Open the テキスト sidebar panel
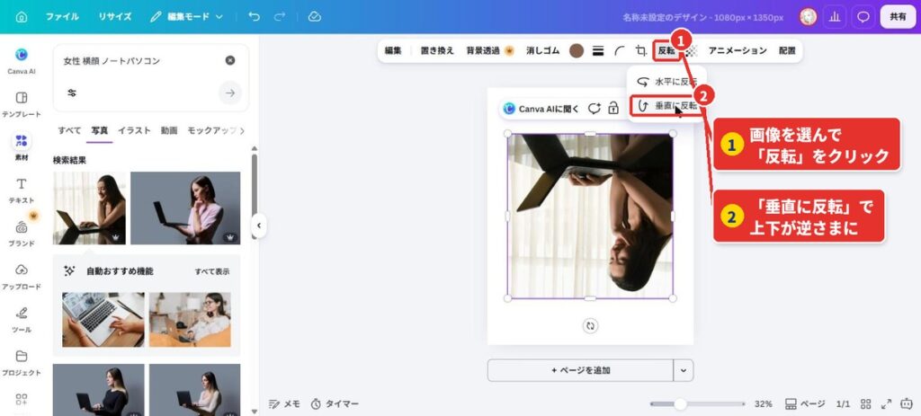The height and width of the screenshot is (416, 921). tap(22, 190)
